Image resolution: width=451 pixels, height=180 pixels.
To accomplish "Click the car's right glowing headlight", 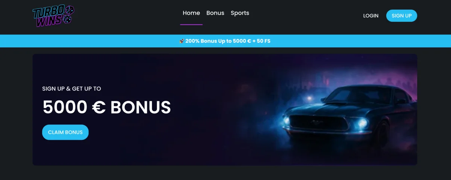I will (x=362, y=124).
